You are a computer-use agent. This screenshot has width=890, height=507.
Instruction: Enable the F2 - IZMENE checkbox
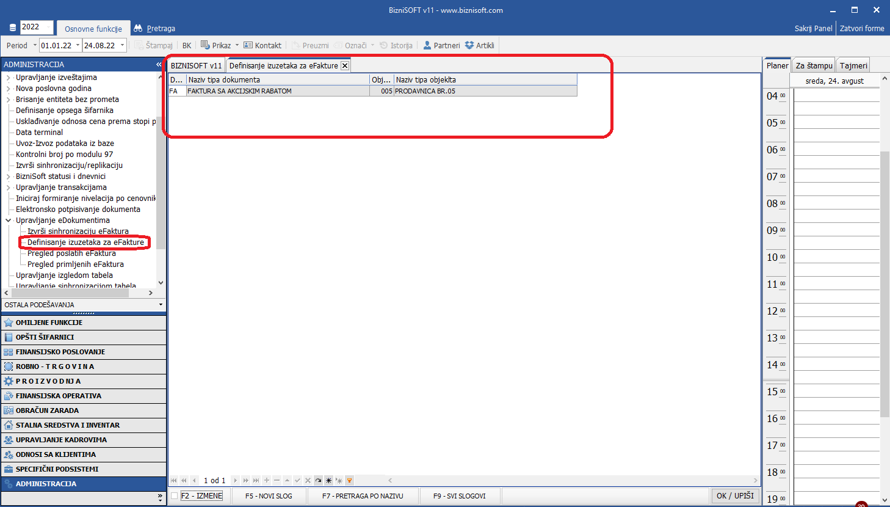(x=175, y=496)
